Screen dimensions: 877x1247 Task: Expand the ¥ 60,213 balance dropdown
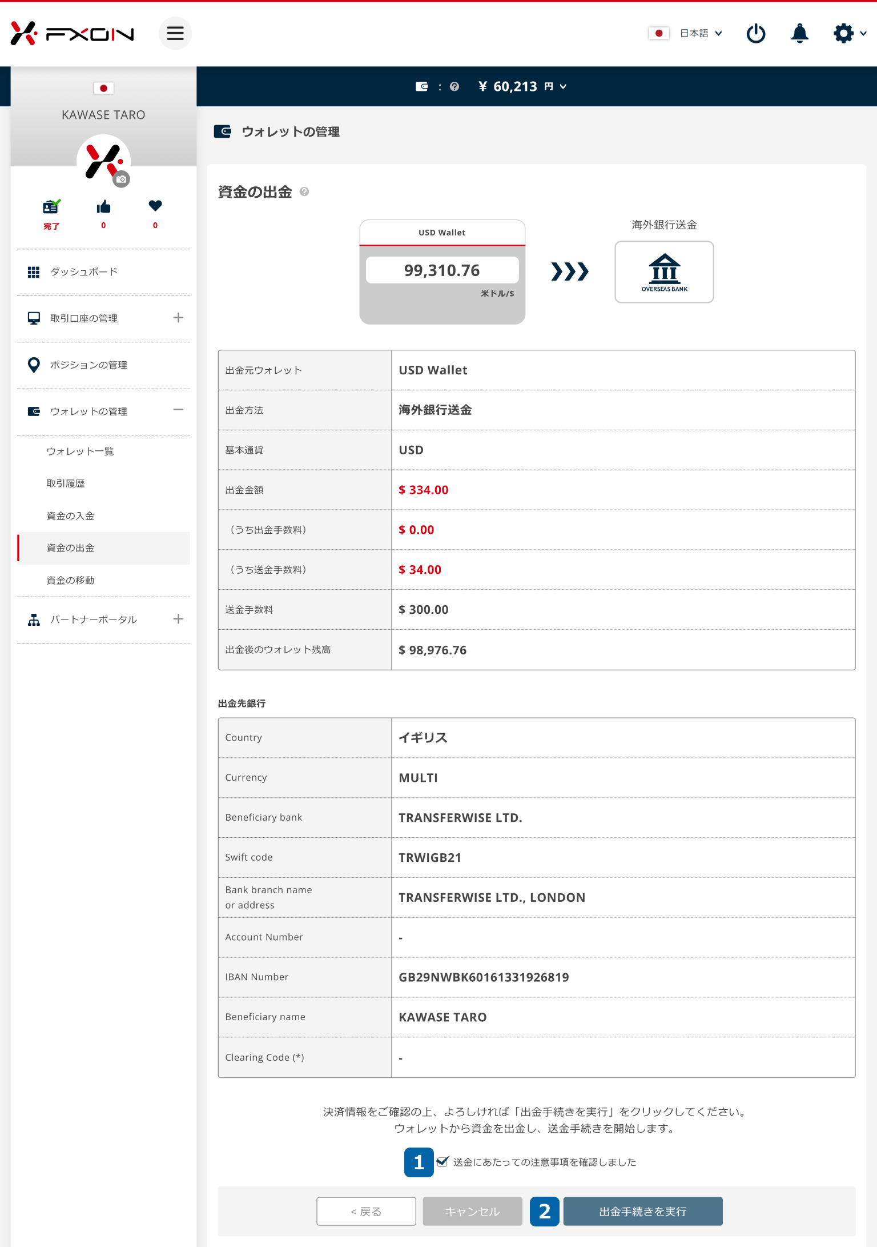tap(522, 86)
